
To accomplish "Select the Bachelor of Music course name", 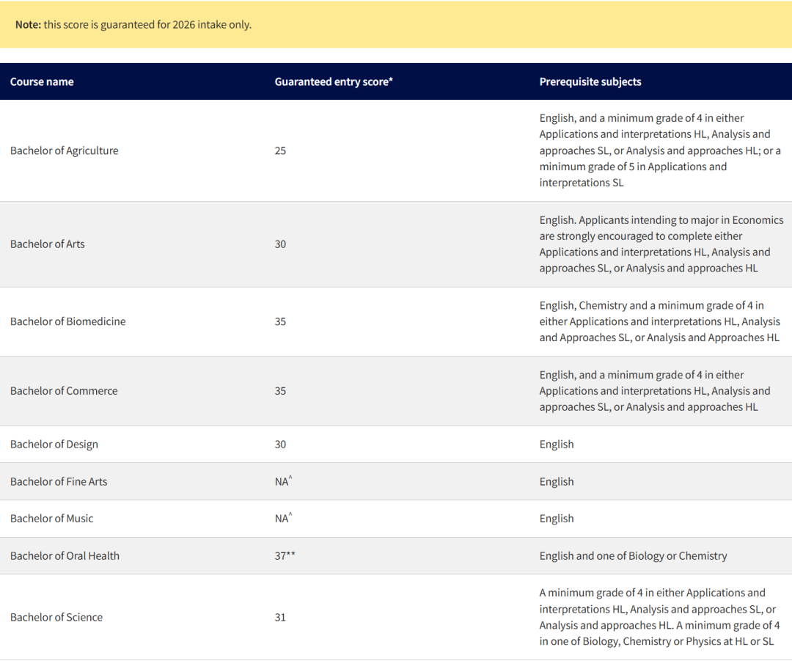I will pyautogui.click(x=51, y=519).
